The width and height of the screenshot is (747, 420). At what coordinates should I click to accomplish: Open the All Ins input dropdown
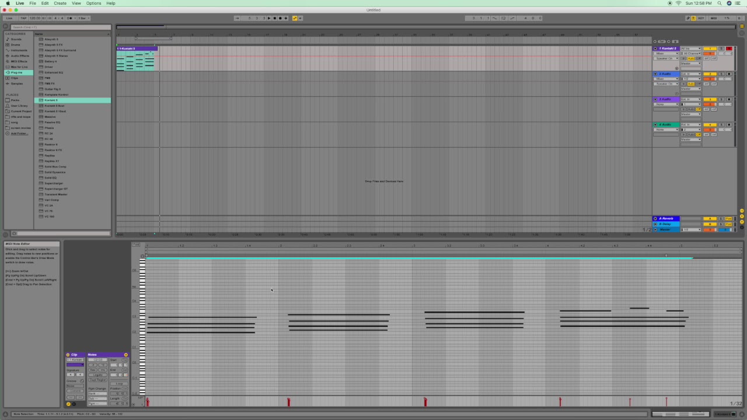click(691, 48)
